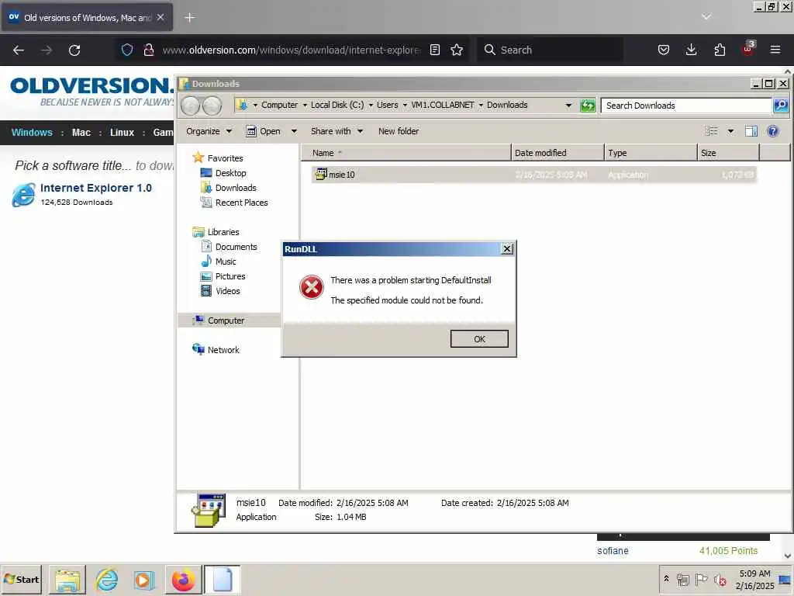Click Open in the Explorer toolbar
The image size is (794, 596).
(x=264, y=131)
